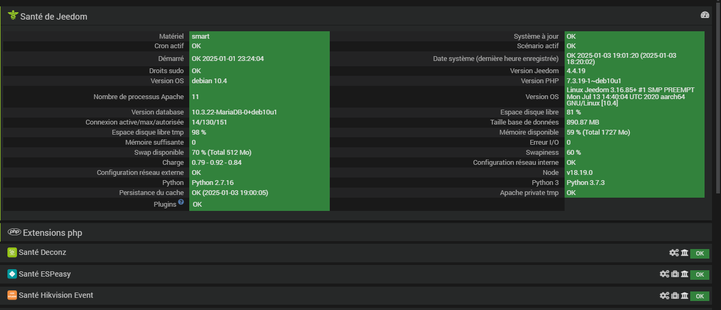Open the gears settings icon on Hikvision Event row

[x=664, y=296]
